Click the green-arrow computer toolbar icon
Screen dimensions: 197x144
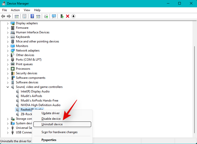[62, 16]
